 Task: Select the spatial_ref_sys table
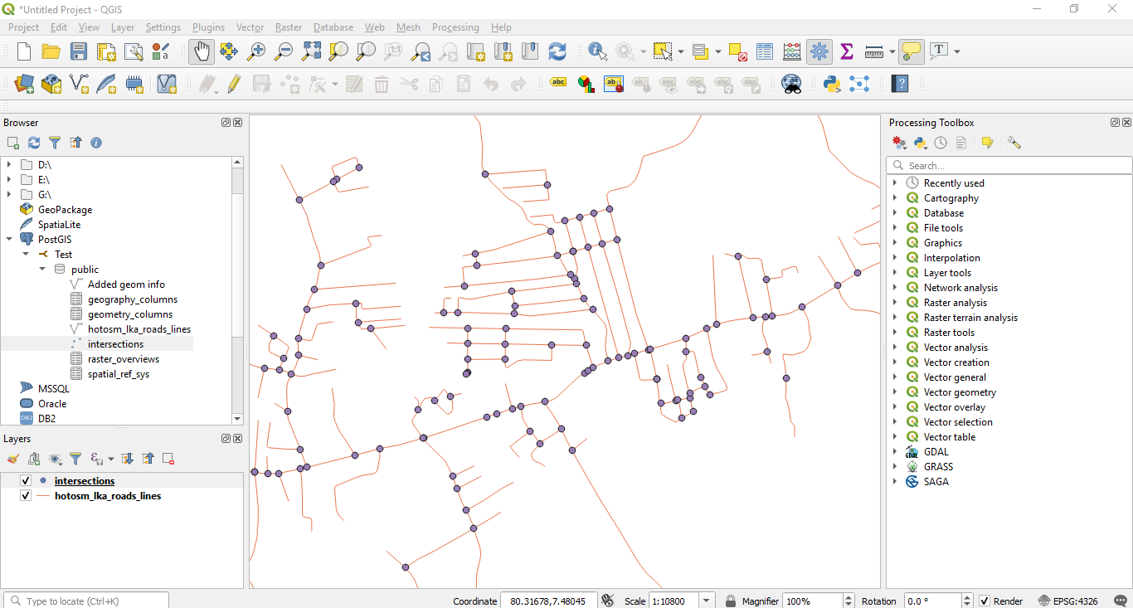tap(119, 374)
